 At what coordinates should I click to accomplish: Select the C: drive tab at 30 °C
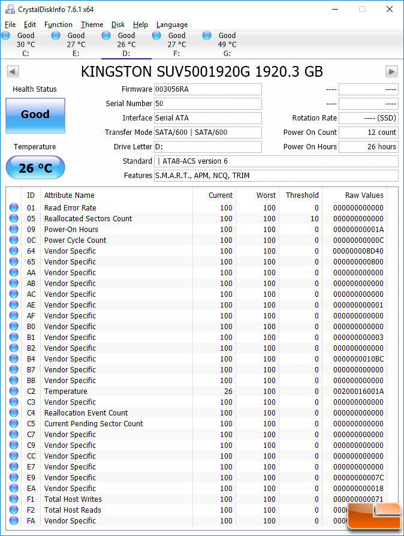[26, 44]
